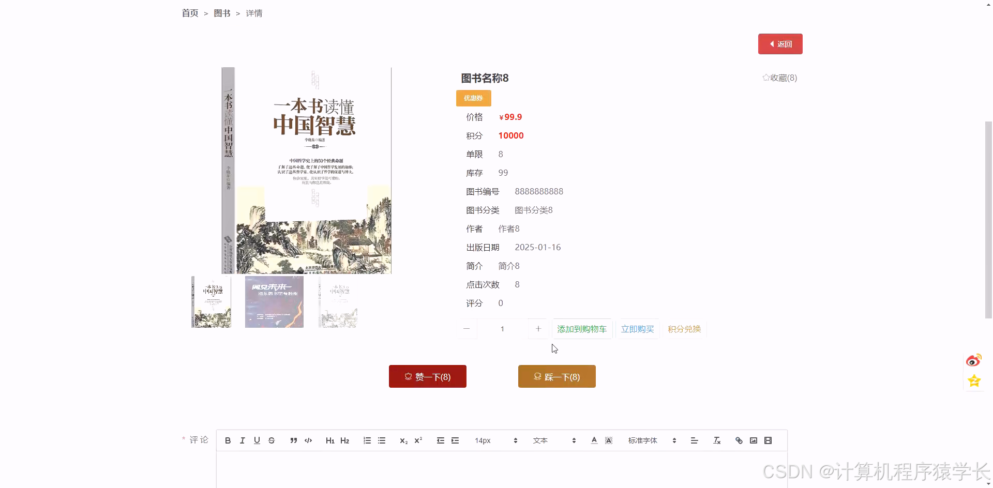993x488 pixels.
Task: Insert a video in the comment
Action: 768,440
